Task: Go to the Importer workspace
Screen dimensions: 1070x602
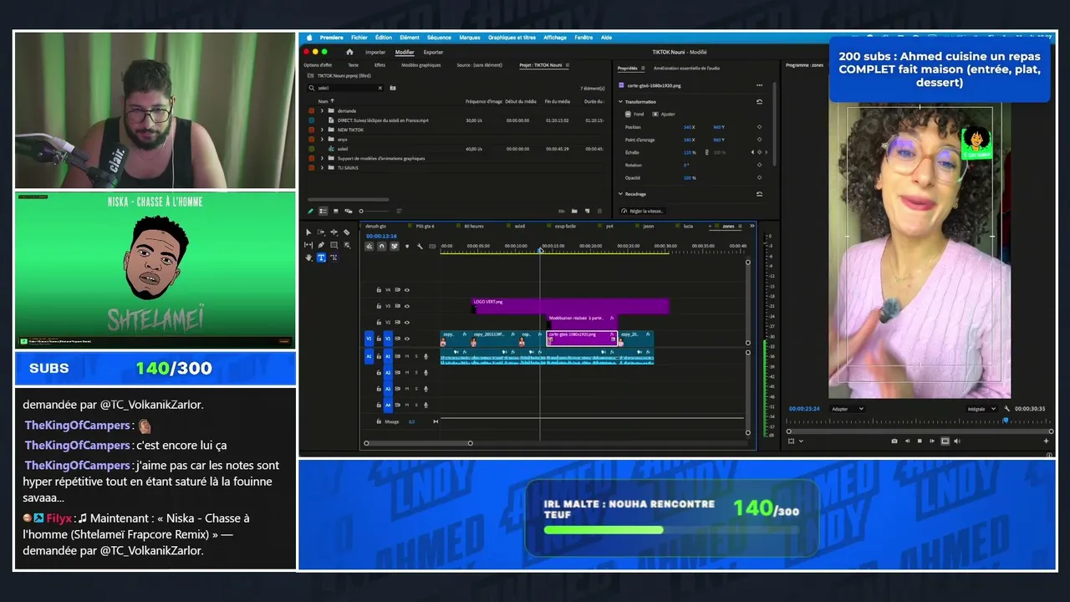Action: 375,52
